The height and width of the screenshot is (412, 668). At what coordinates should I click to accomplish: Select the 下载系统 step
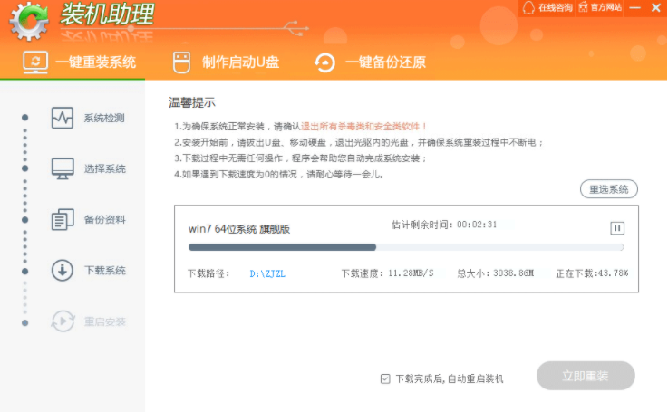coord(89,270)
